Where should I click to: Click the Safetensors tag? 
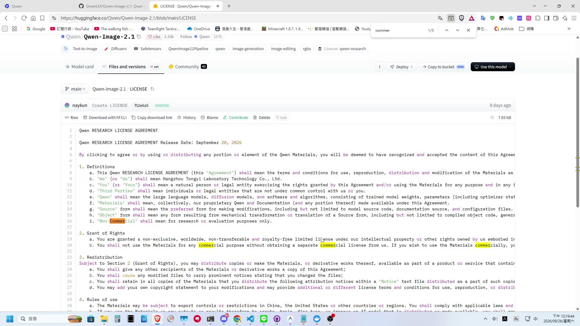147,49
